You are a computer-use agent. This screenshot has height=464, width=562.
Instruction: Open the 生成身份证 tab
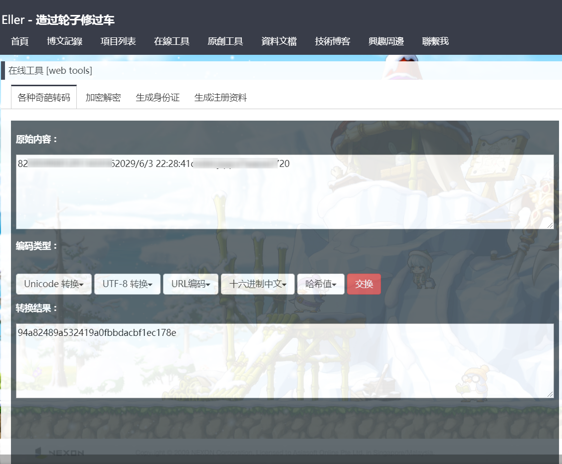158,98
